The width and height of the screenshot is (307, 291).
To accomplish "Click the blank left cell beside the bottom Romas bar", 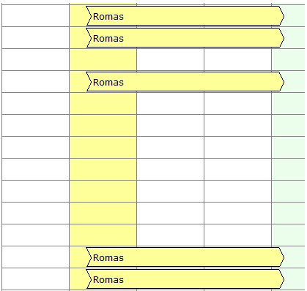I will coord(35,279).
